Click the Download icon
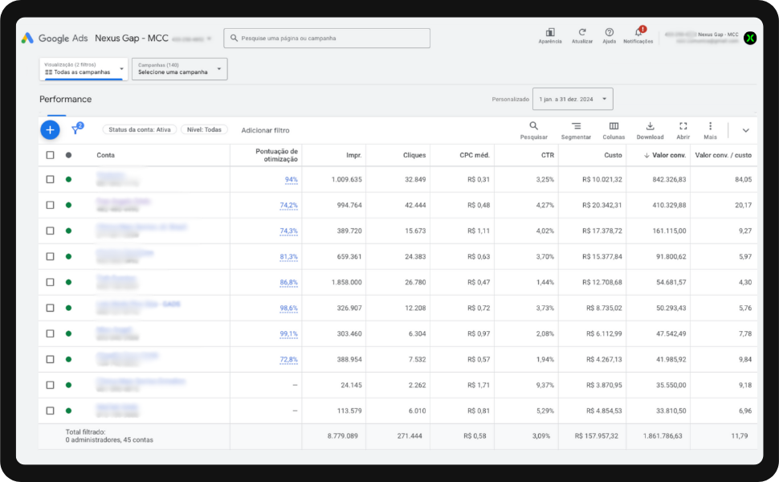 click(650, 126)
